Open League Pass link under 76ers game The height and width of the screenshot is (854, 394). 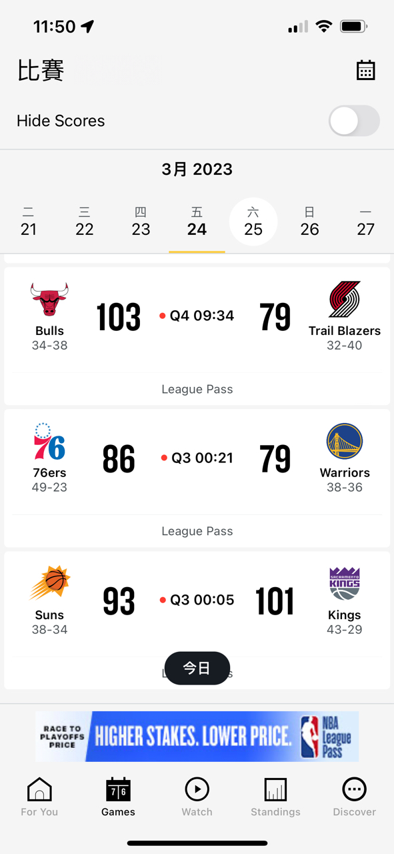(197, 531)
